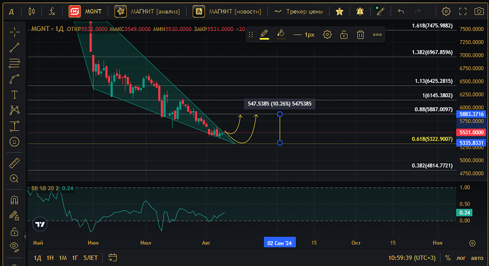Select the crosshair cursor tool
The image size is (489, 266).
click(x=14, y=32)
